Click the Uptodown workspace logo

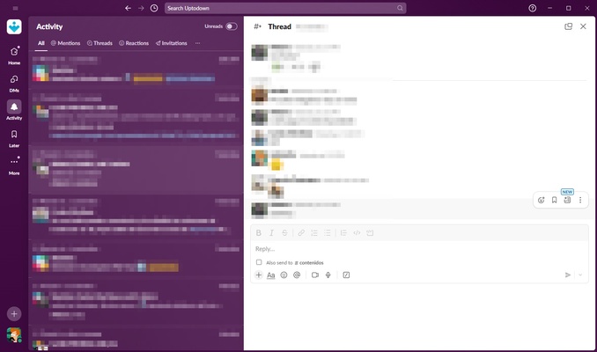click(14, 26)
